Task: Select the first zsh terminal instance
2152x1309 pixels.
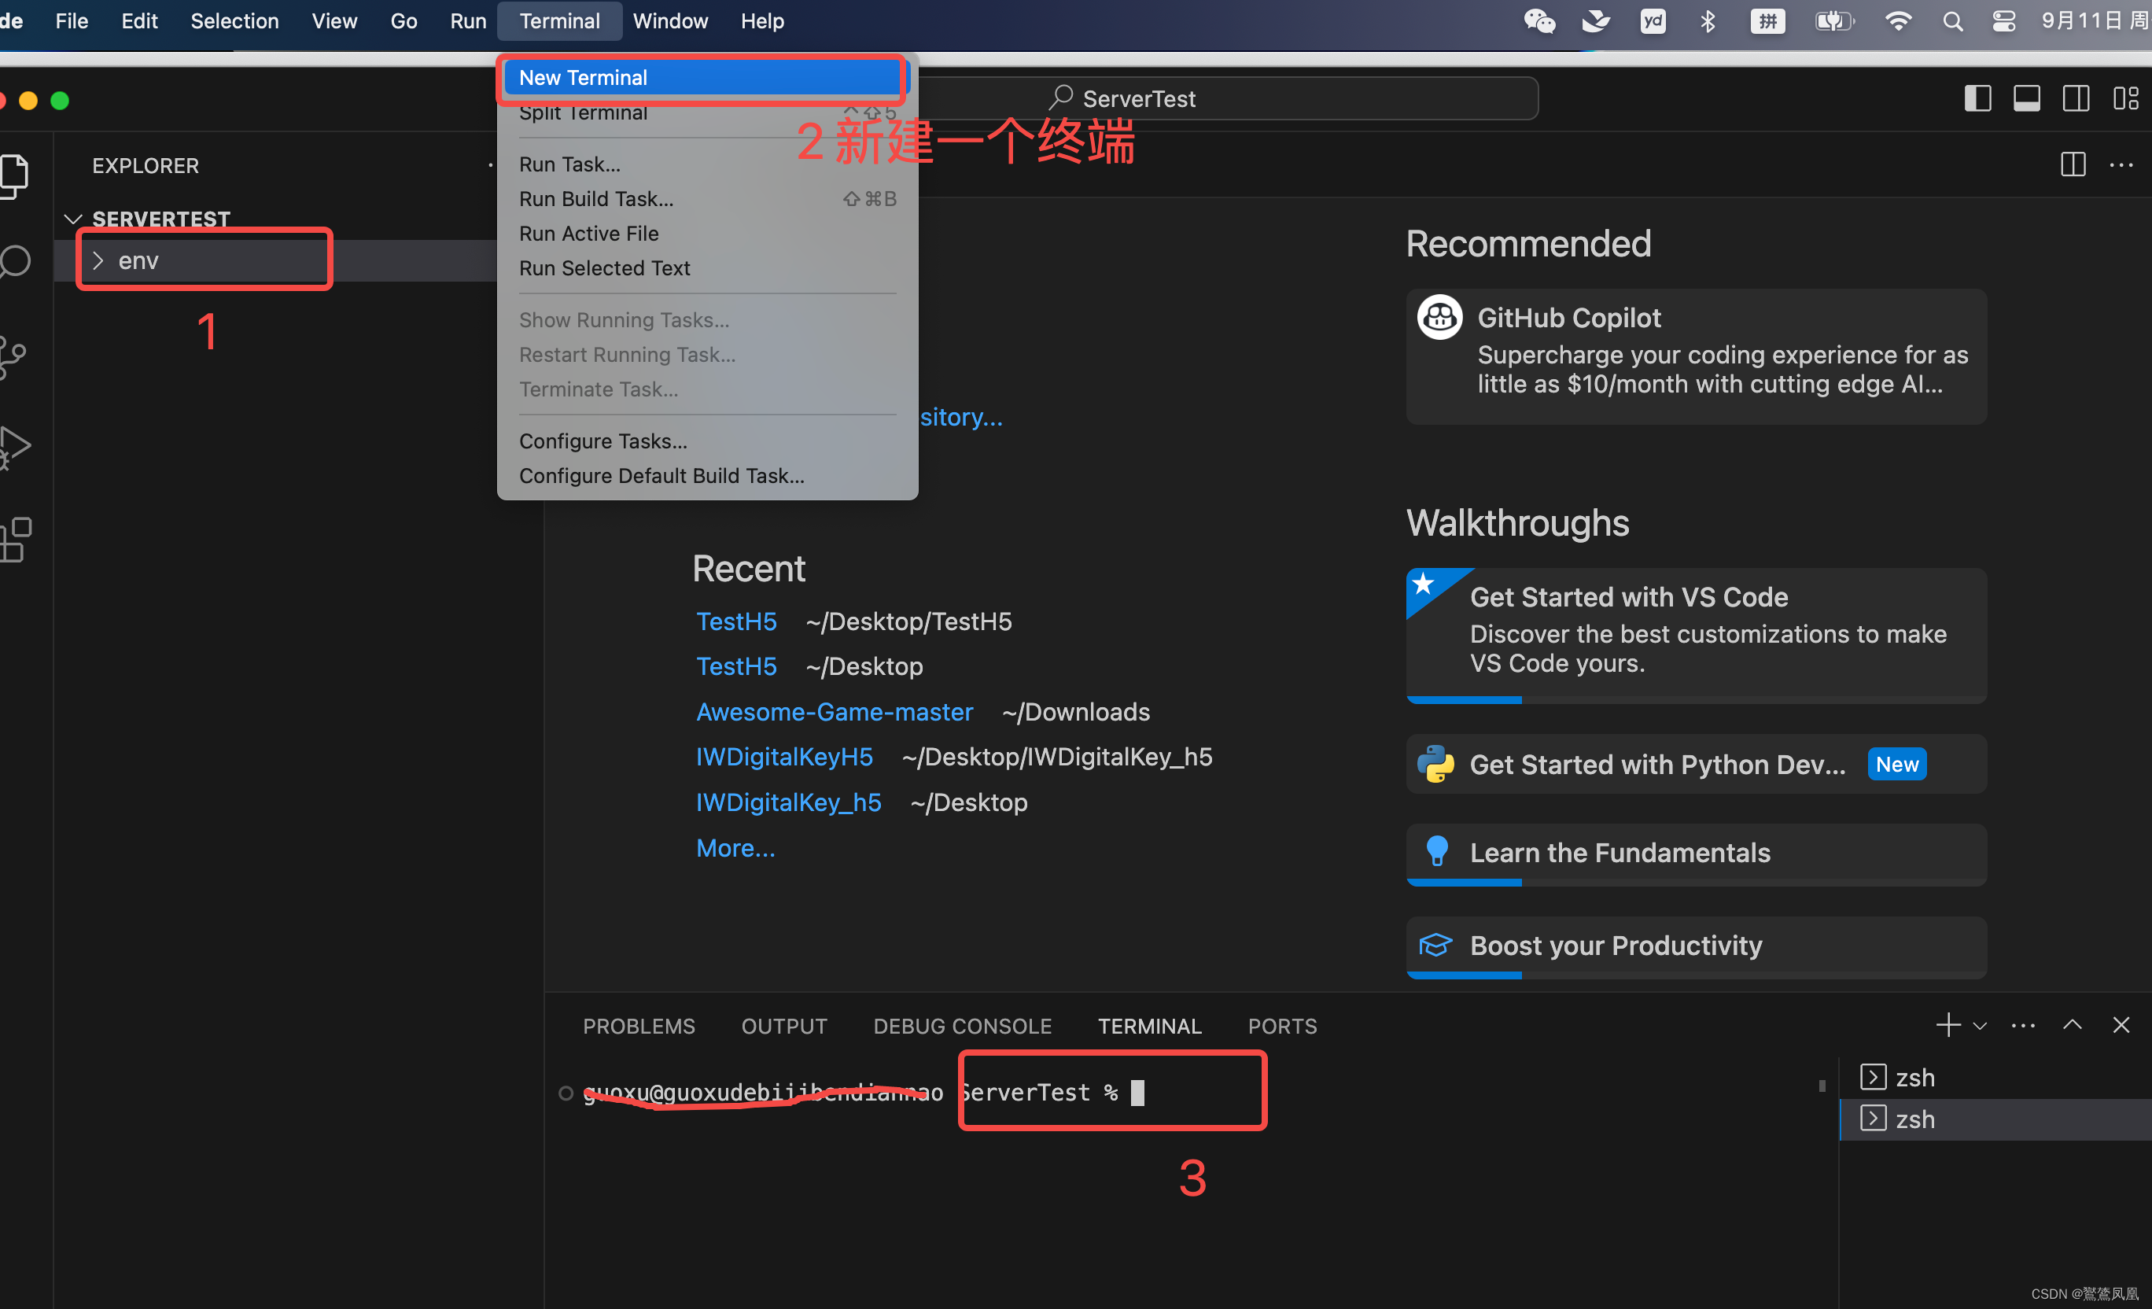Action: click(x=1995, y=1078)
